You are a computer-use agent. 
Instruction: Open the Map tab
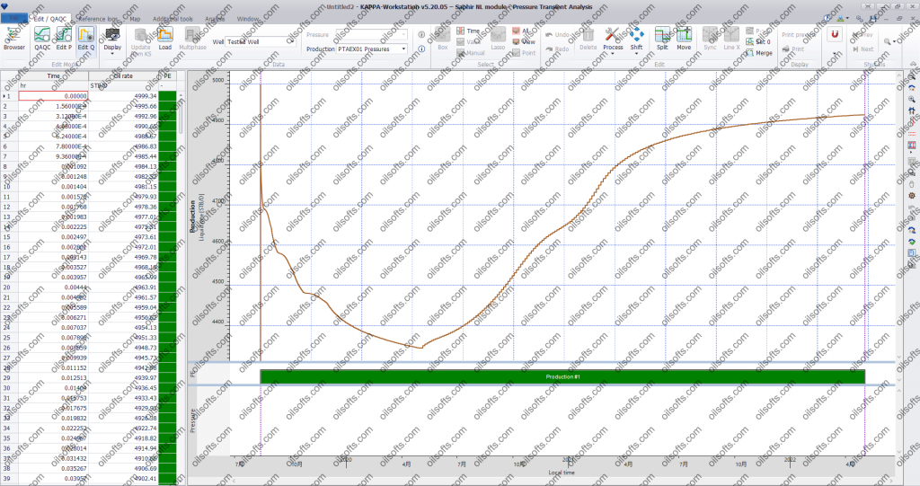click(135, 19)
